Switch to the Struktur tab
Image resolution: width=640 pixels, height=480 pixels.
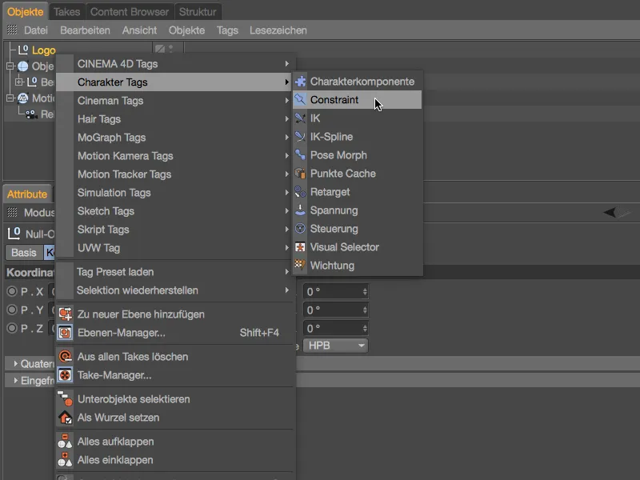pos(198,12)
